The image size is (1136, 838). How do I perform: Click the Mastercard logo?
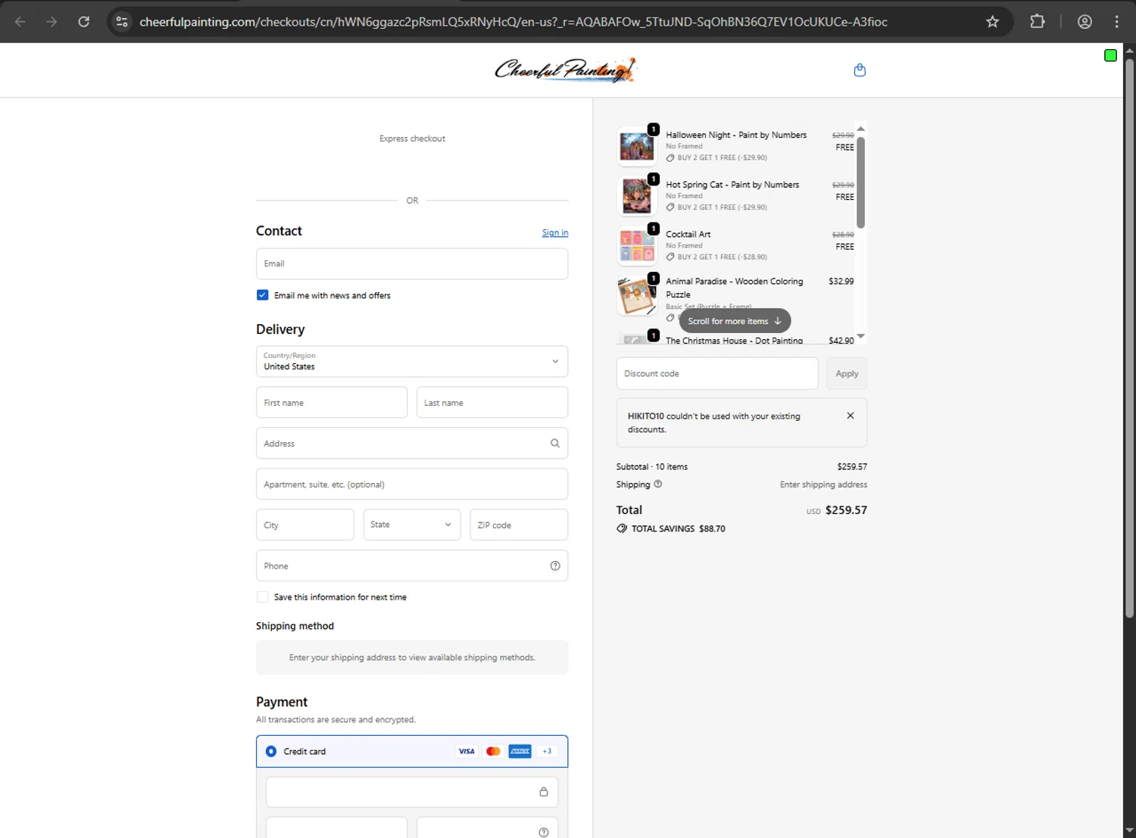(x=493, y=751)
